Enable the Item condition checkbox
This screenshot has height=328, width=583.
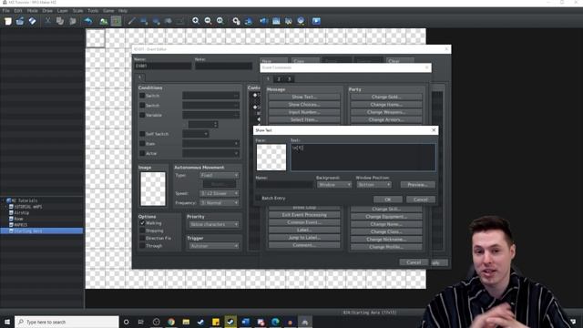142,144
